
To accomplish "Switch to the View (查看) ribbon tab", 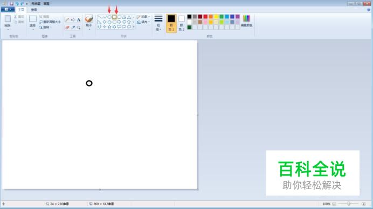I will click(34, 10).
